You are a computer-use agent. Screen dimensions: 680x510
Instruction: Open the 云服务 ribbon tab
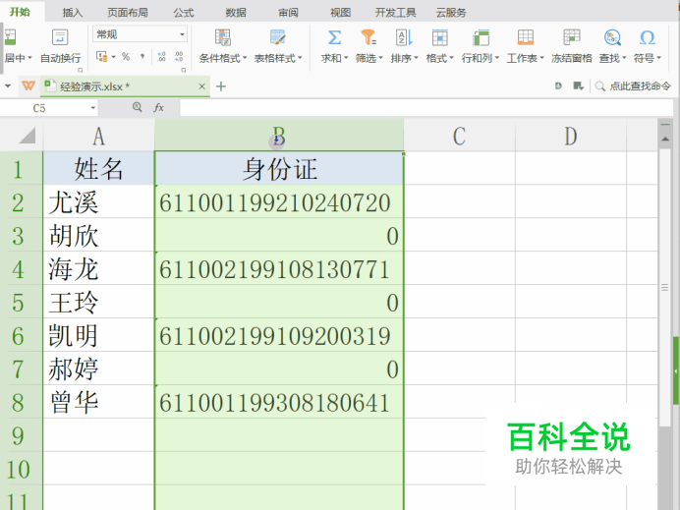point(451,13)
